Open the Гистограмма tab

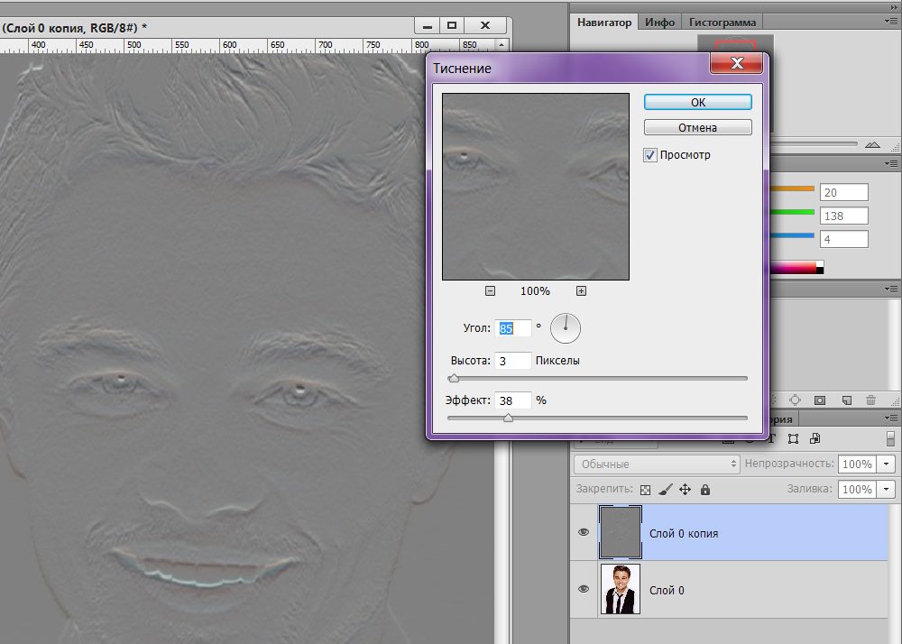pyautogui.click(x=723, y=22)
